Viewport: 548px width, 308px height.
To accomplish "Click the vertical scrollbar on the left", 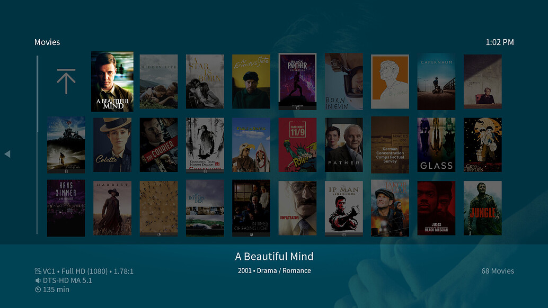I will coord(37,144).
